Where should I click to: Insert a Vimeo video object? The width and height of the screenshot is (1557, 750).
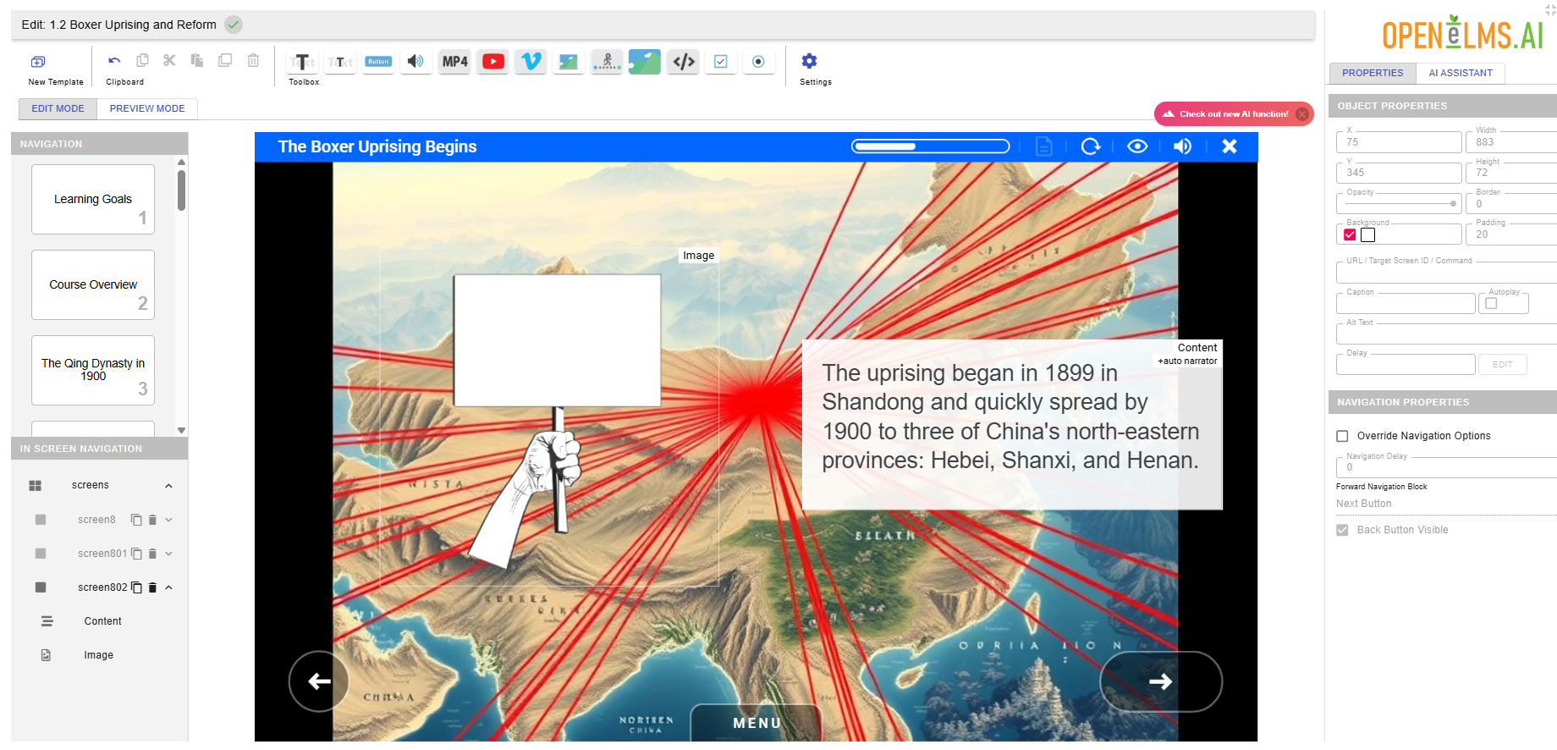[x=531, y=62]
